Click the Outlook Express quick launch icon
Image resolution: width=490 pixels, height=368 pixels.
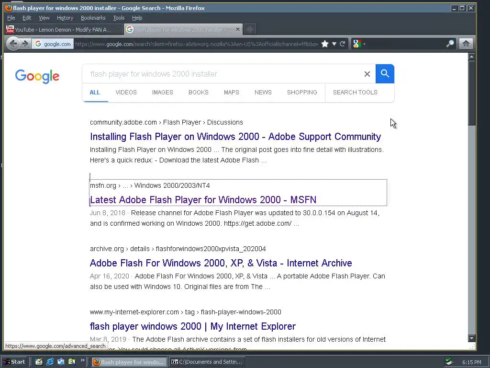(x=61, y=362)
